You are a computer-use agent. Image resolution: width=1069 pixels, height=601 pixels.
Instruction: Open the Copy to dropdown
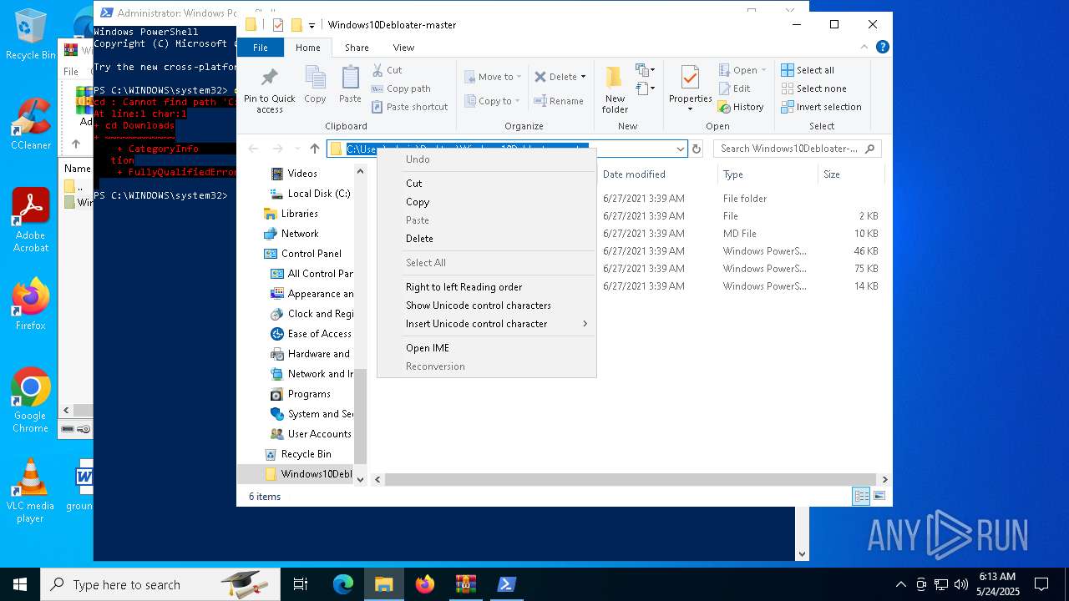492,101
